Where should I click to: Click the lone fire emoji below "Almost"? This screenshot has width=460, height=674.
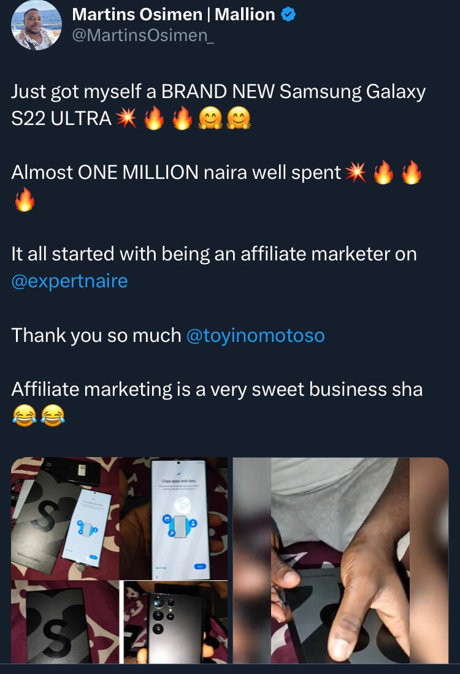point(24,200)
